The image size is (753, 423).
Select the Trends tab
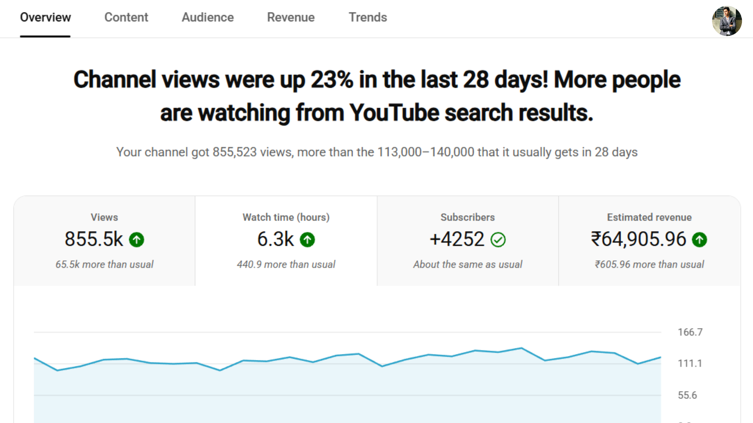click(x=368, y=17)
